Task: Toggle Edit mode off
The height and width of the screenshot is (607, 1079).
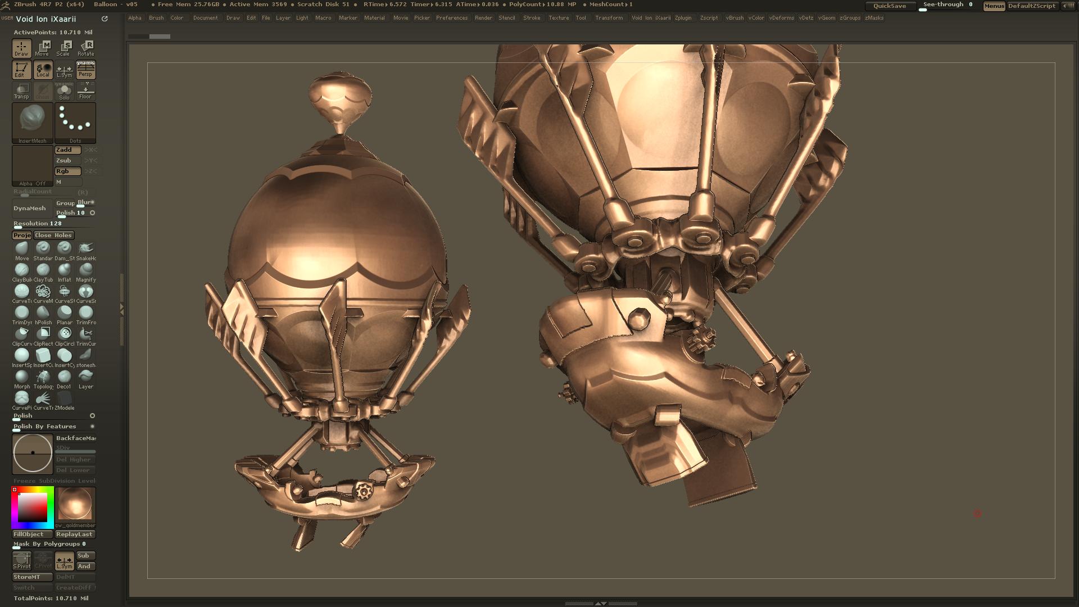Action: coord(21,69)
